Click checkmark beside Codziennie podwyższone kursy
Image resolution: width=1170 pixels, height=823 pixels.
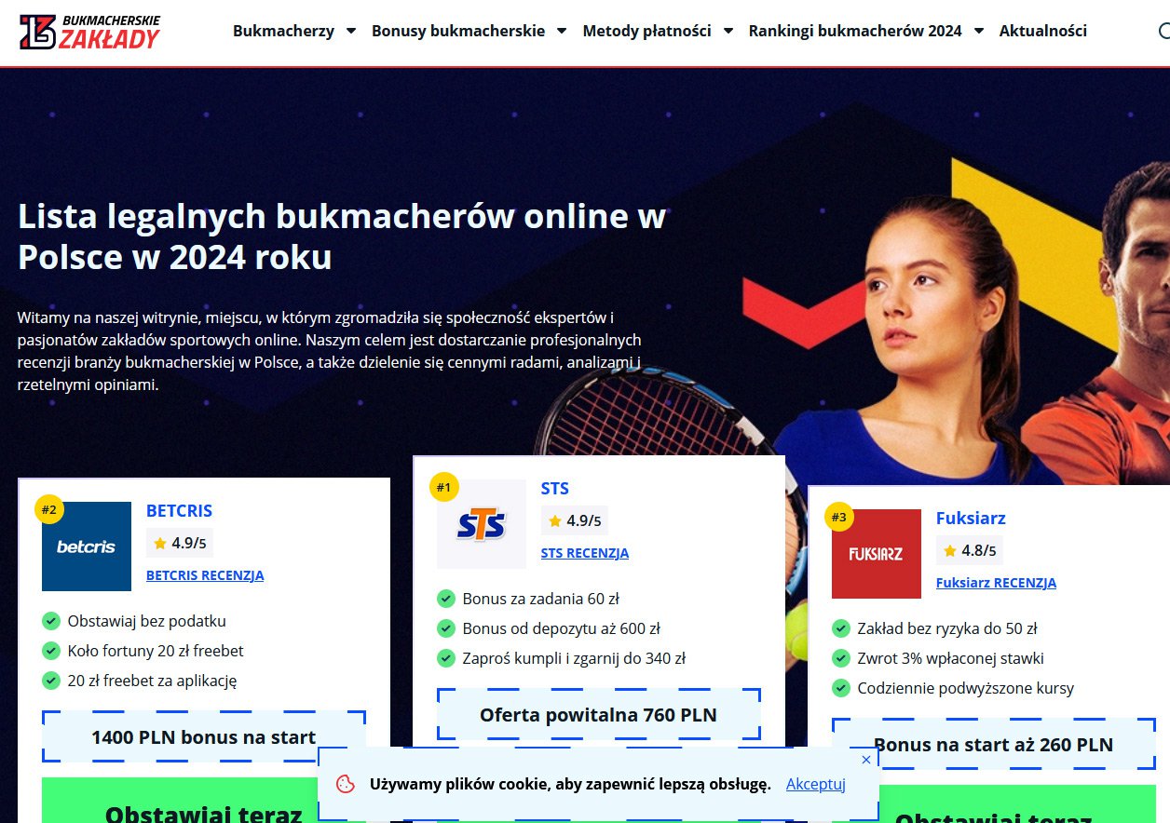[841, 688]
